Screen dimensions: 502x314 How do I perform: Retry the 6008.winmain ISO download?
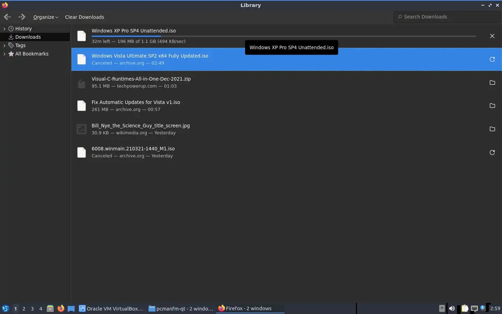click(492, 152)
